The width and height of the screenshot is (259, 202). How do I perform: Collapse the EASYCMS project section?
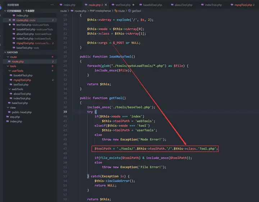5,52
